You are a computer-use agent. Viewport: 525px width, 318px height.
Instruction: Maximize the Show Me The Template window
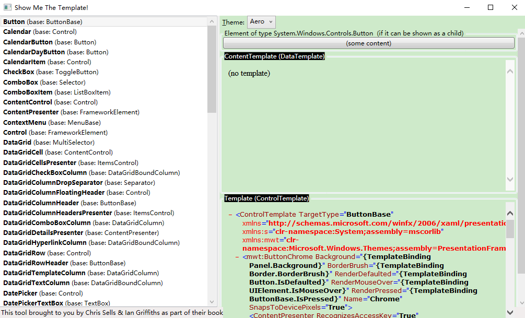pos(491,7)
